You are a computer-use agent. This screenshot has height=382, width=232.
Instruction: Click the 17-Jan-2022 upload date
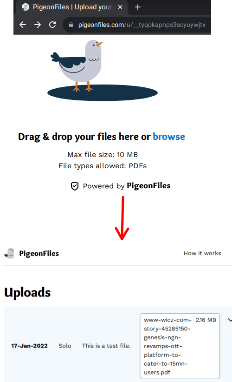pos(29,346)
